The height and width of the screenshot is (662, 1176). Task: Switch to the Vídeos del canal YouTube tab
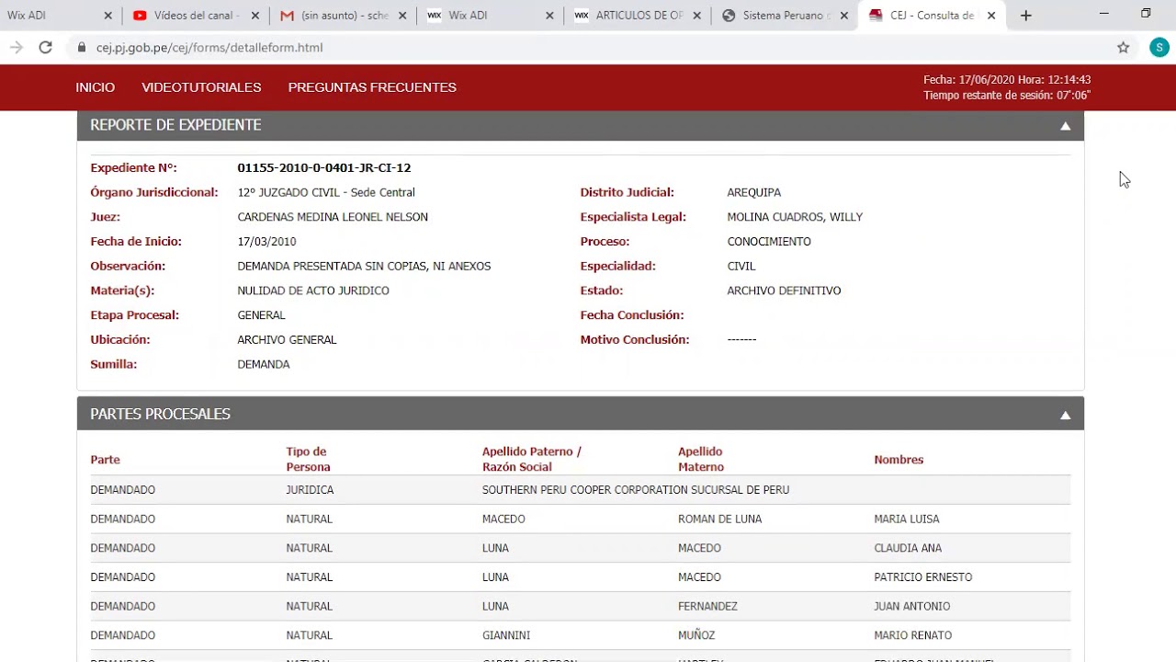(x=193, y=16)
